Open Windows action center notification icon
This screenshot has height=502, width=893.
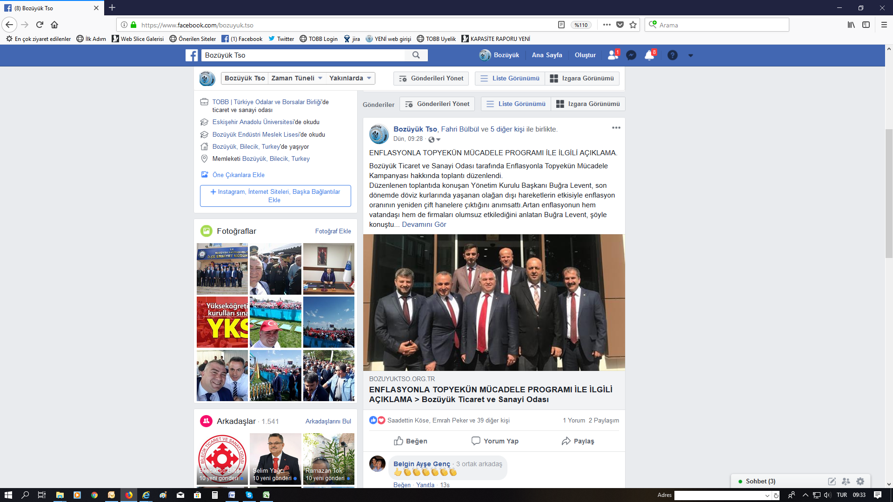878,495
